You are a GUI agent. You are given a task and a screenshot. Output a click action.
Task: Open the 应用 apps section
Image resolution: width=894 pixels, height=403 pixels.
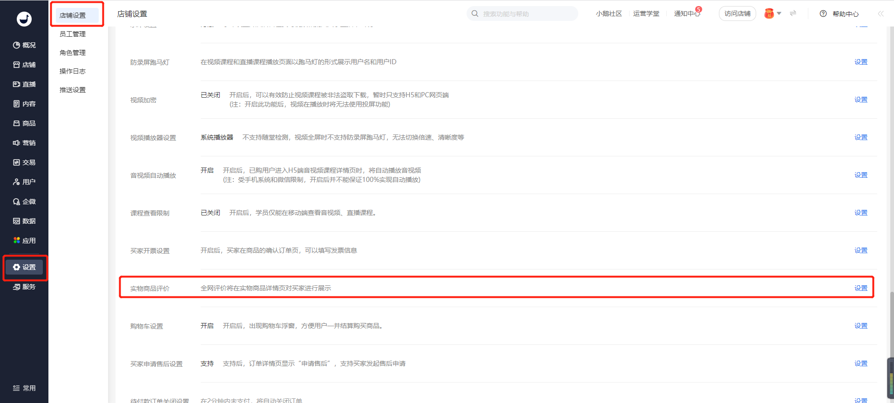24,241
